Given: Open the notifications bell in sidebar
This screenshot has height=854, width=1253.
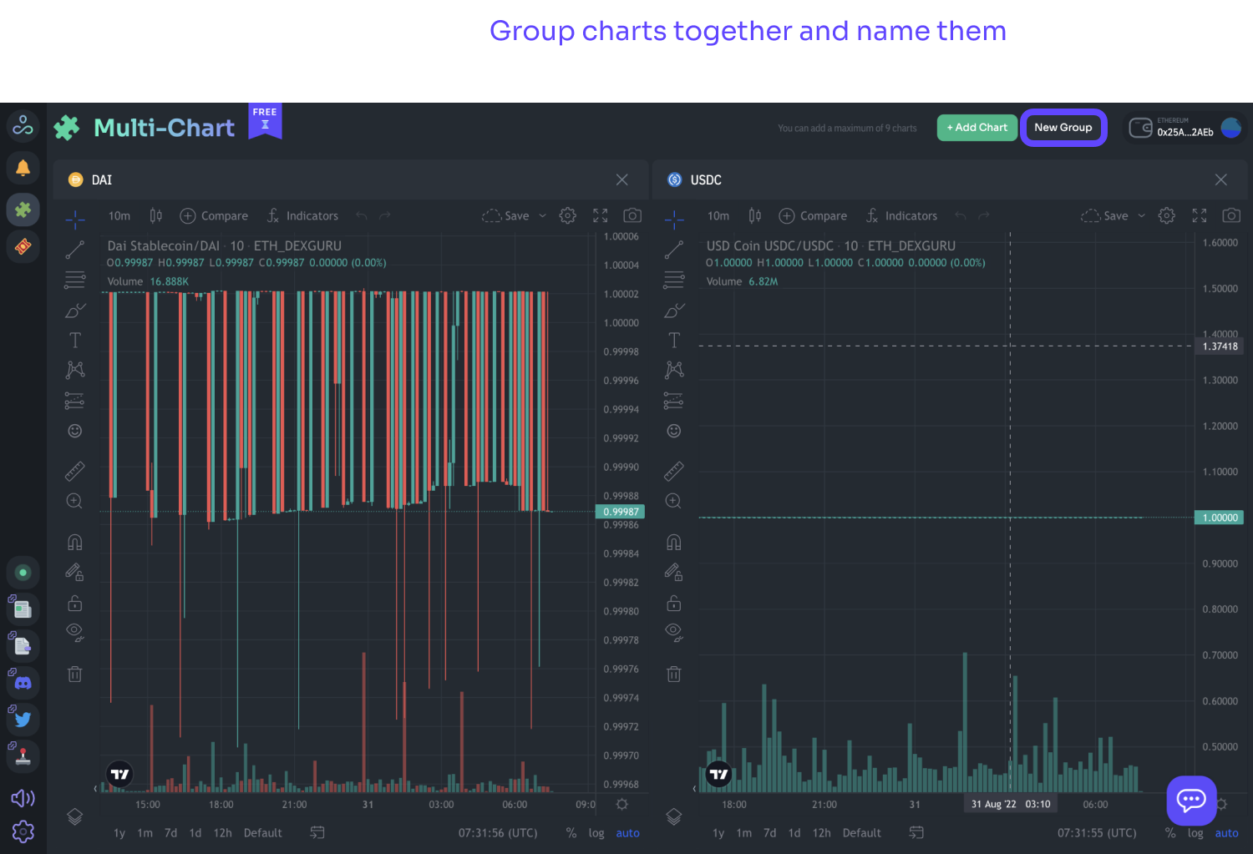Looking at the screenshot, I should [x=23, y=168].
